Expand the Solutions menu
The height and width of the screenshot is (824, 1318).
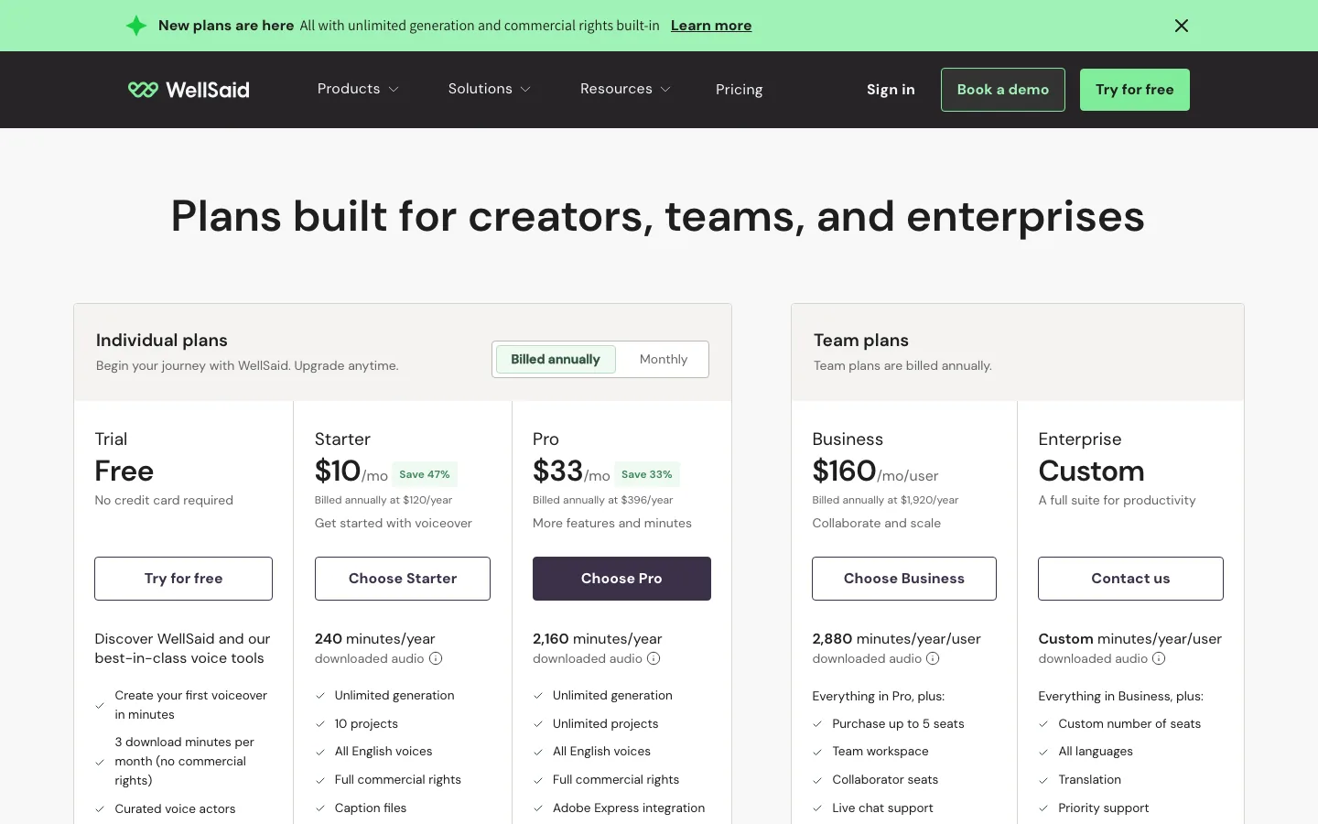(x=489, y=89)
